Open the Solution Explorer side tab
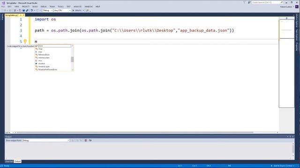The width and height of the screenshot is (300, 168). pos(297,21)
